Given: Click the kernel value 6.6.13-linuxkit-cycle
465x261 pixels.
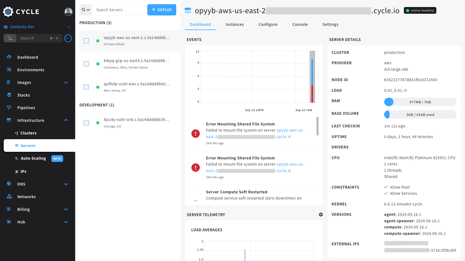Looking at the screenshot, I should [403, 204].
